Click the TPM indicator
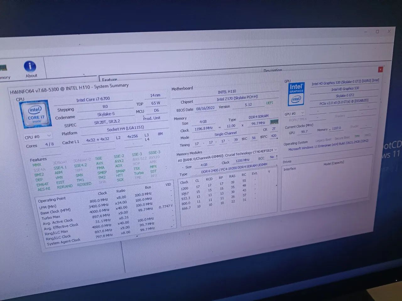The image size is (402, 301). click(x=357, y=136)
